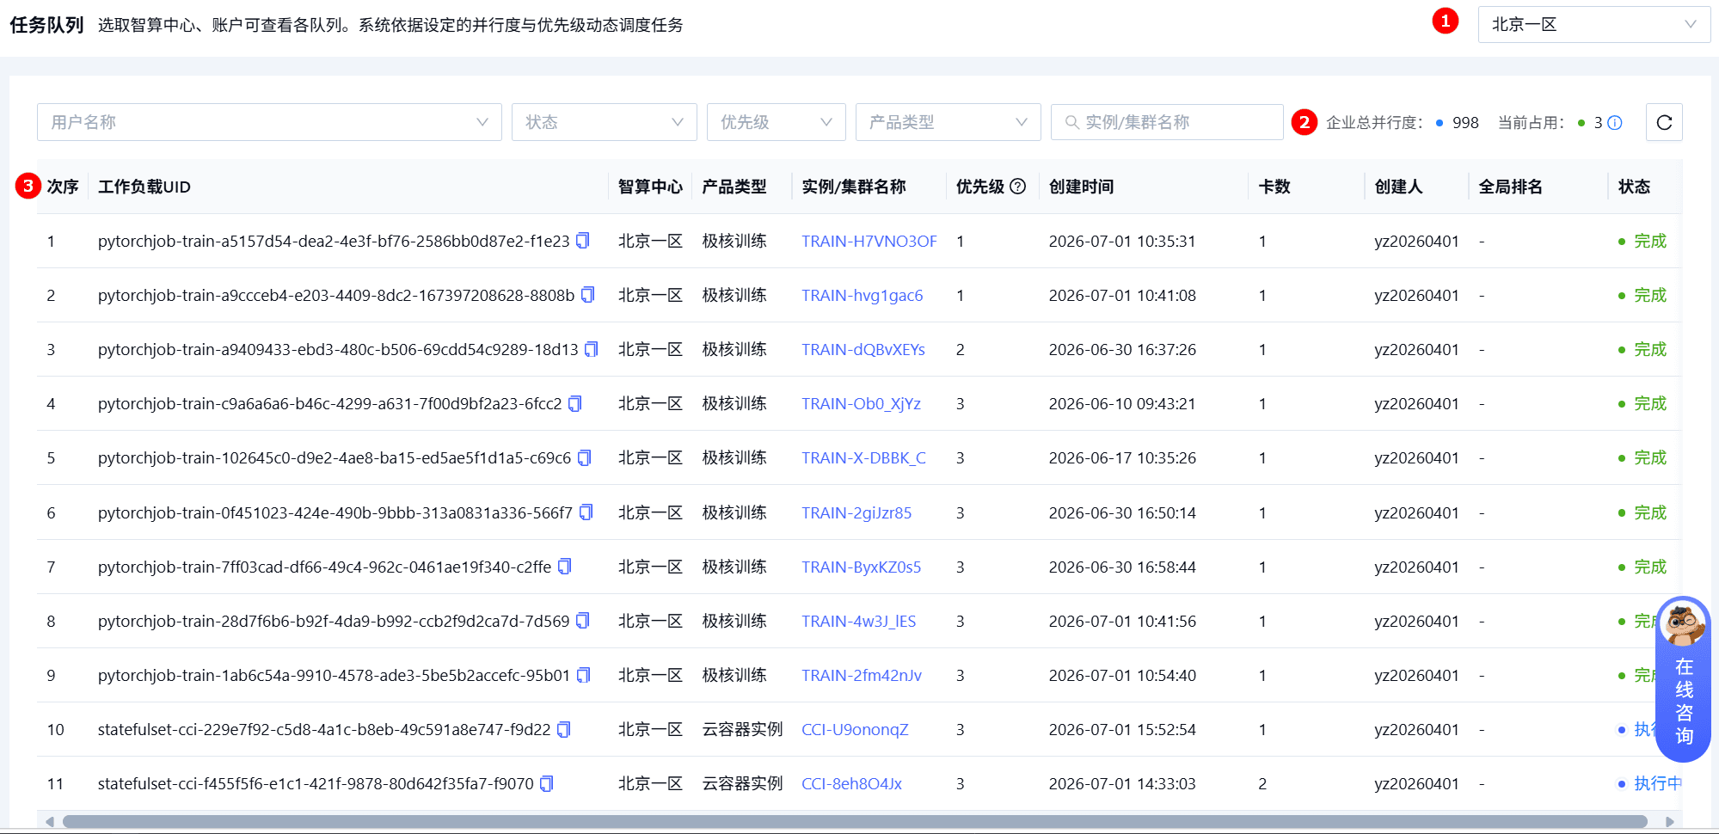The height and width of the screenshot is (834, 1719).
Task: Copy UID ending in 7d569
Action: (583, 621)
